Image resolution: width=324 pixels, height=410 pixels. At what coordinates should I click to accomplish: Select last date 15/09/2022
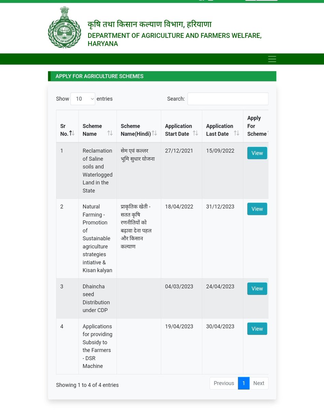[x=220, y=151]
